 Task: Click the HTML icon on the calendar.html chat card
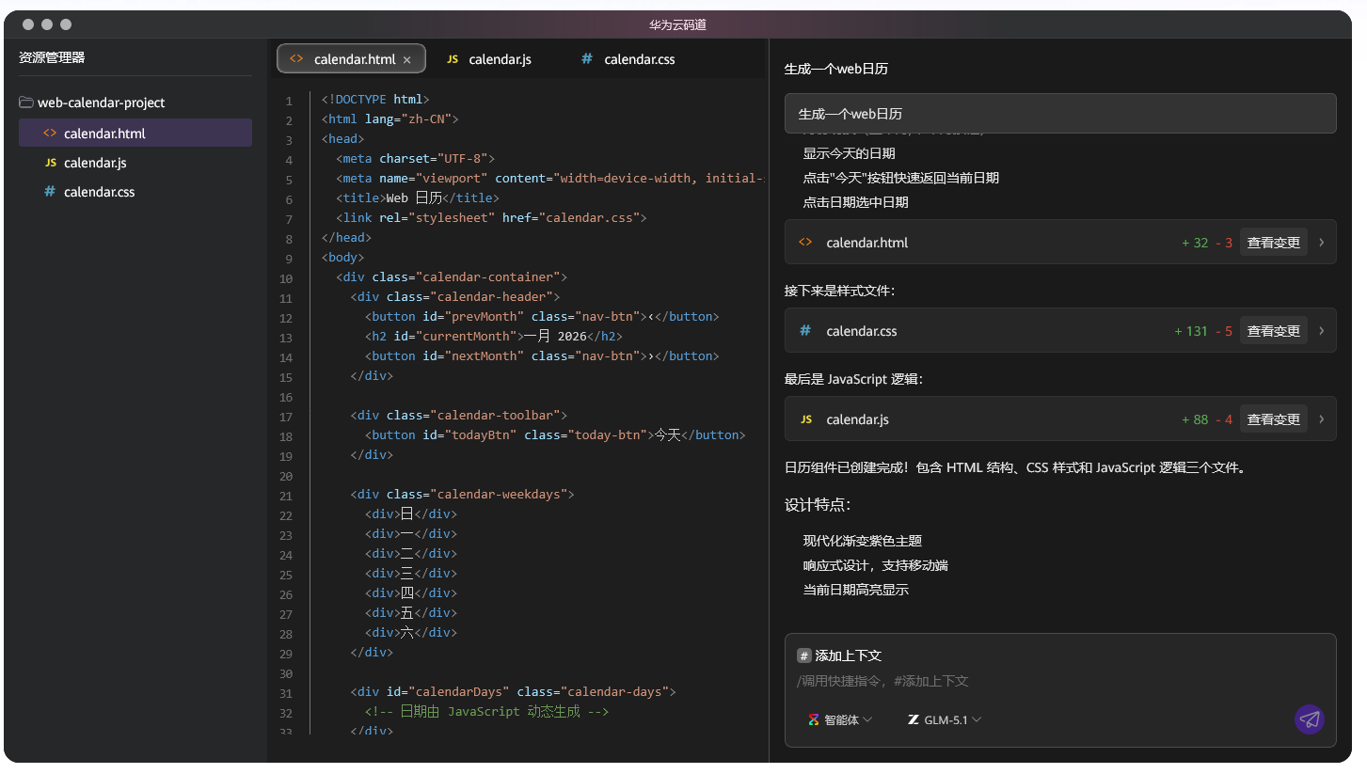point(805,243)
